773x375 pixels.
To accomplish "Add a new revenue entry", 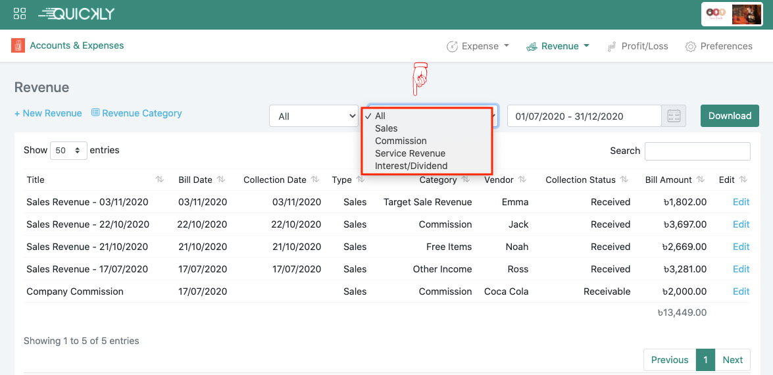I will (48, 113).
